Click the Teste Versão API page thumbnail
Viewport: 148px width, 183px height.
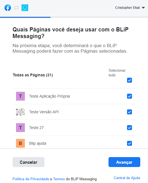pyautogui.click(x=20, y=112)
